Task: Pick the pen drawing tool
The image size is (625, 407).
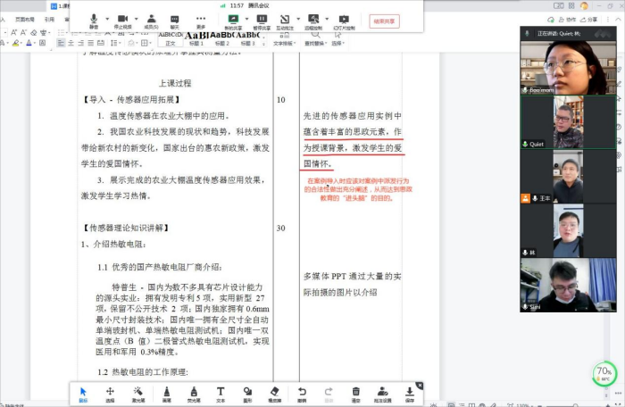Action: [x=166, y=393]
